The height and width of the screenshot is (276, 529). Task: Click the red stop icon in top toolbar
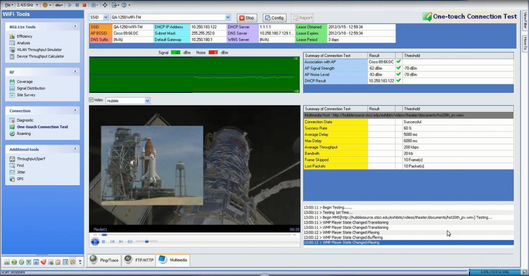[84, 5]
